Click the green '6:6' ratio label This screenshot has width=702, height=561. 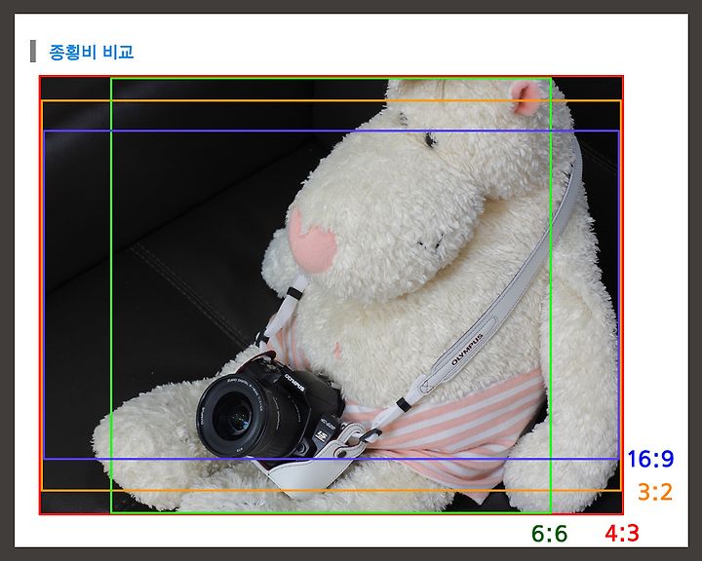[549, 534]
